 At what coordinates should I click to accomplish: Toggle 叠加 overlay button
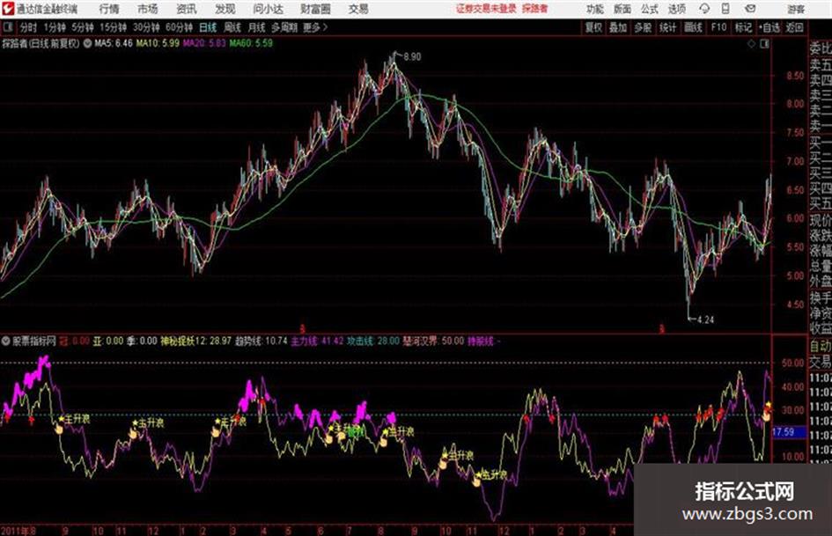[618, 27]
